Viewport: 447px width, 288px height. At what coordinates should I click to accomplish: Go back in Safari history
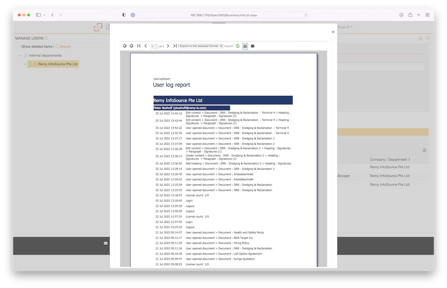tap(52, 15)
